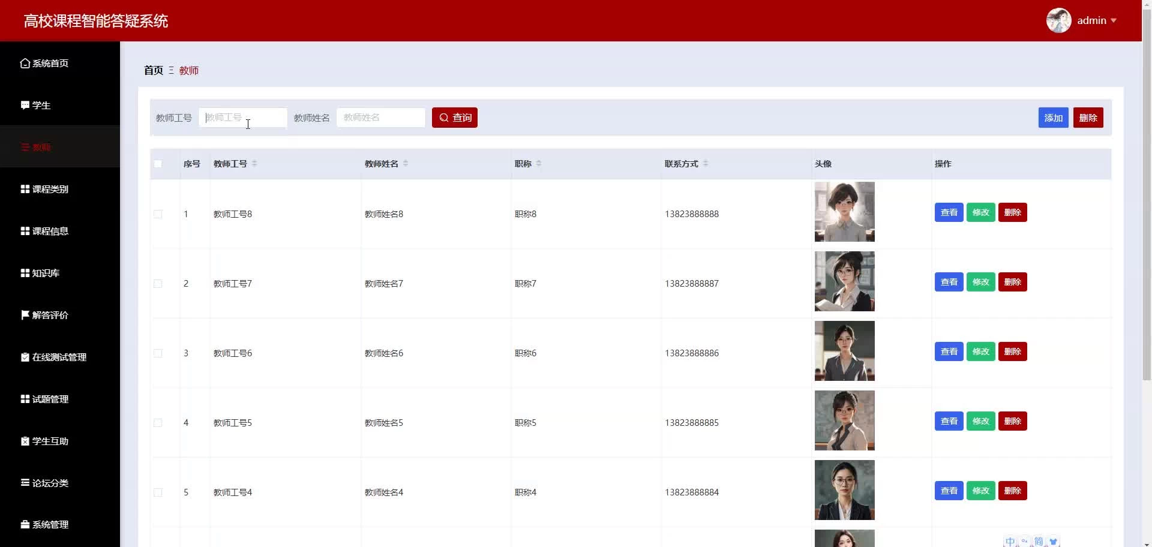Screen dimensions: 1152x547
Task: Click the chat icon next to 学生
Action: coord(25,105)
